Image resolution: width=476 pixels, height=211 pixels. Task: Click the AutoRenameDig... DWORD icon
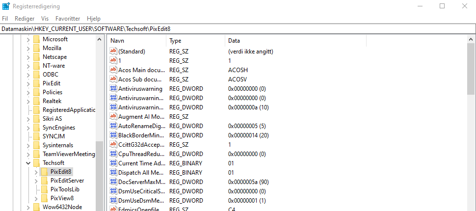113,126
